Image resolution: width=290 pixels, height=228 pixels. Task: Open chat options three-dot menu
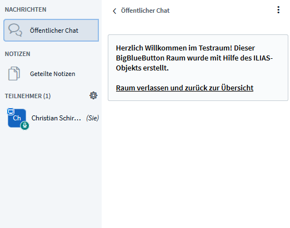[278, 10]
